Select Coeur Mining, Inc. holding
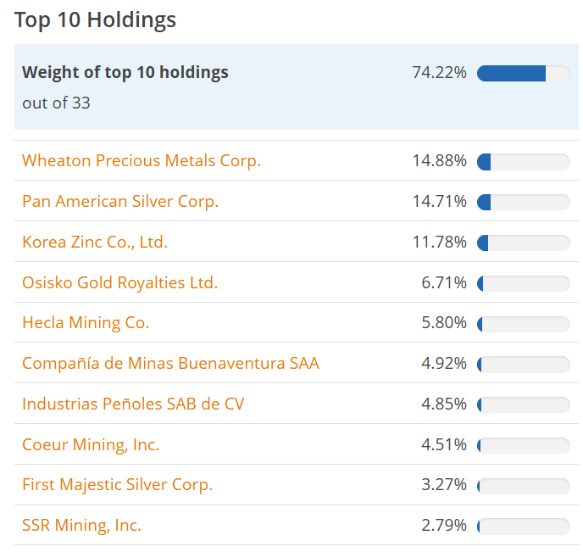This screenshot has width=583, height=552. (91, 444)
